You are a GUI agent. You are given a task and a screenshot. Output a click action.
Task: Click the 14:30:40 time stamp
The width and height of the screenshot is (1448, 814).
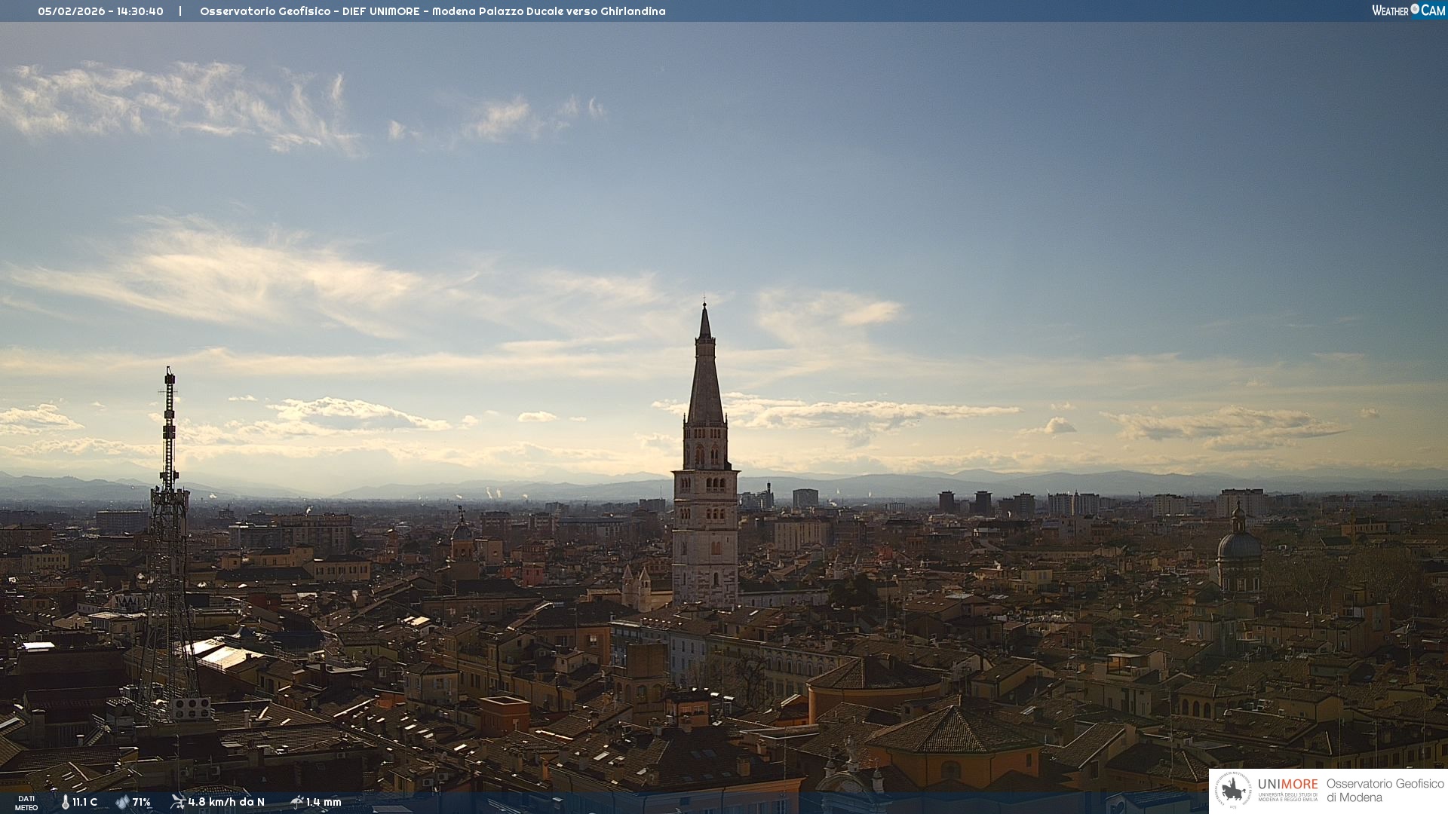click(x=140, y=11)
